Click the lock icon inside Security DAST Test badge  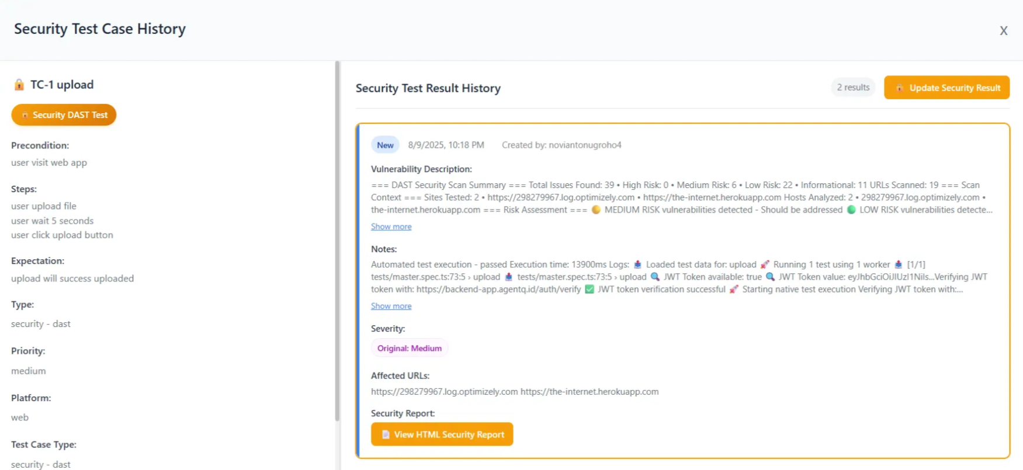(x=25, y=114)
